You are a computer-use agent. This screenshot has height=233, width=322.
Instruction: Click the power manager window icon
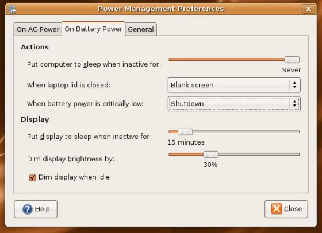click(12, 9)
